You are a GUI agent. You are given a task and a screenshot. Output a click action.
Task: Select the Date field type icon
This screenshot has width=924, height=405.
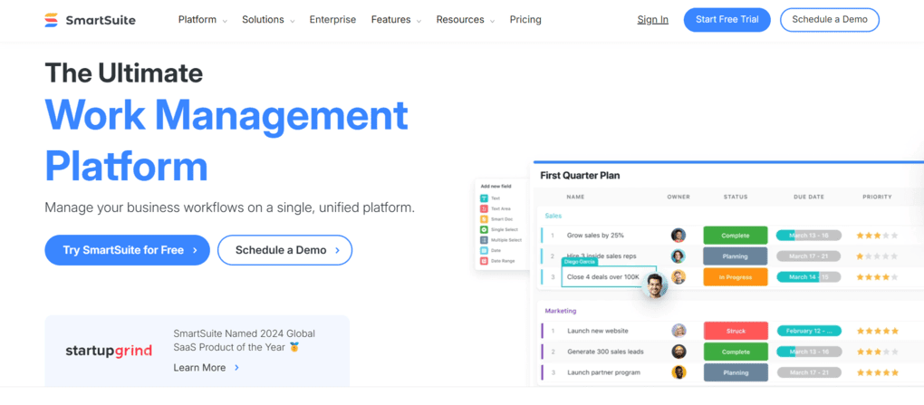[x=485, y=251]
